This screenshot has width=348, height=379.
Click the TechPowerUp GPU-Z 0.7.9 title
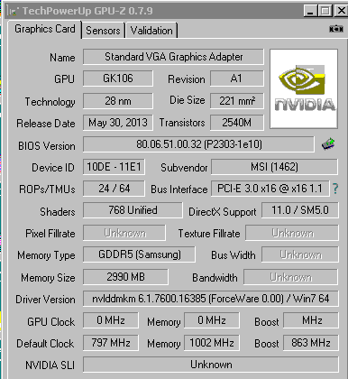pyautogui.click(x=87, y=11)
